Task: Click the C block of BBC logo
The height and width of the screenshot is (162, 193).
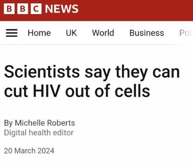Action: (x=36, y=9)
